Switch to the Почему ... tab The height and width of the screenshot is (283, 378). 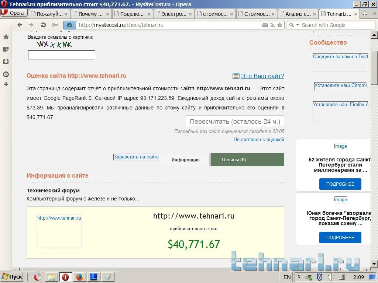pos(91,14)
